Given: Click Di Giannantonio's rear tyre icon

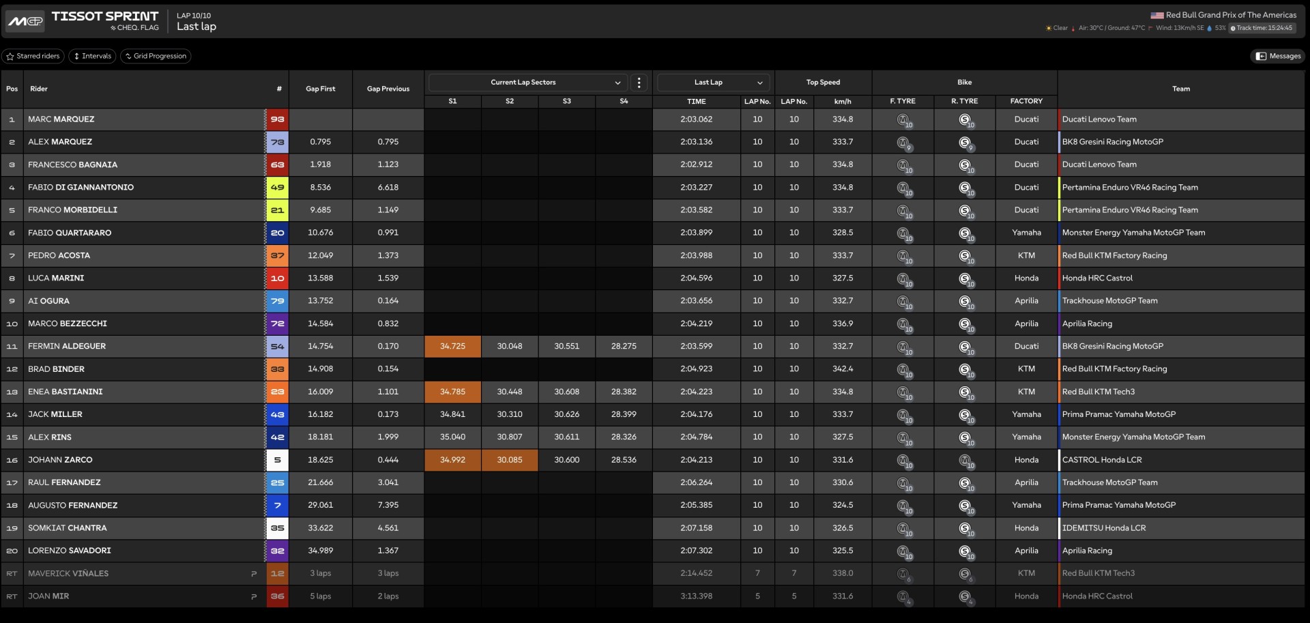Looking at the screenshot, I should pyautogui.click(x=965, y=188).
